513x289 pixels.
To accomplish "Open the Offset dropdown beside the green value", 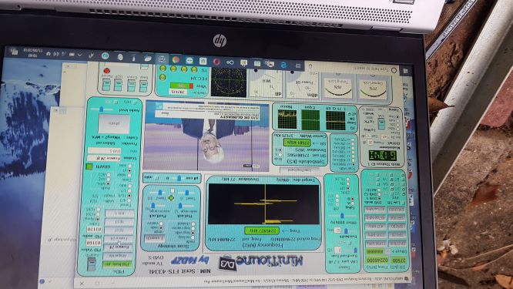I will (x=387, y=252).
